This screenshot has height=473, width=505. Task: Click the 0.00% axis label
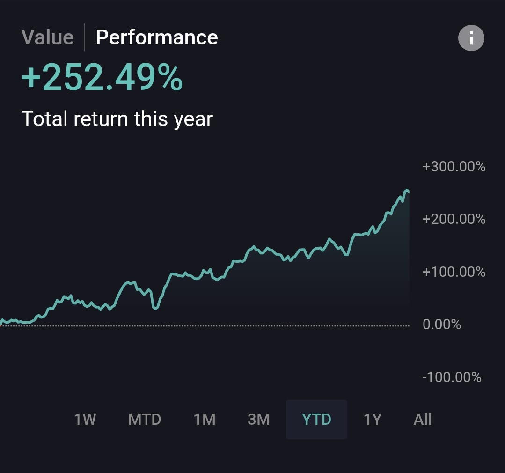(x=441, y=325)
